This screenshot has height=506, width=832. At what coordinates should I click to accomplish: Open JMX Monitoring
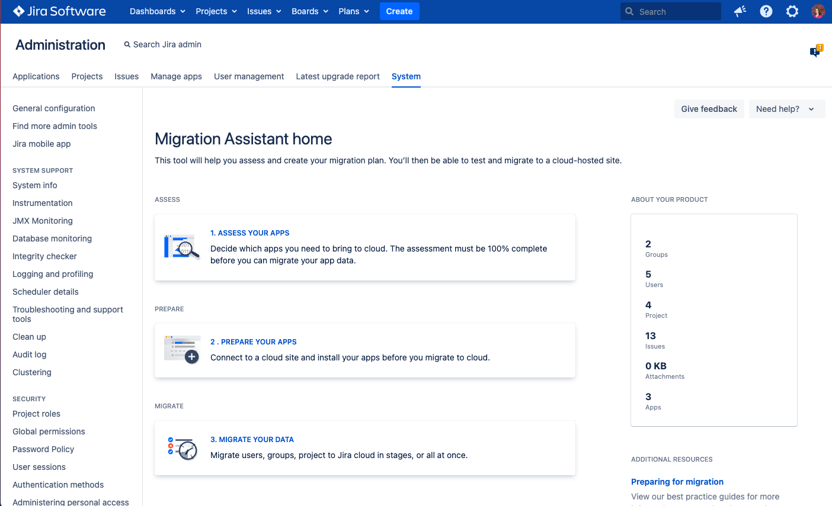point(43,221)
